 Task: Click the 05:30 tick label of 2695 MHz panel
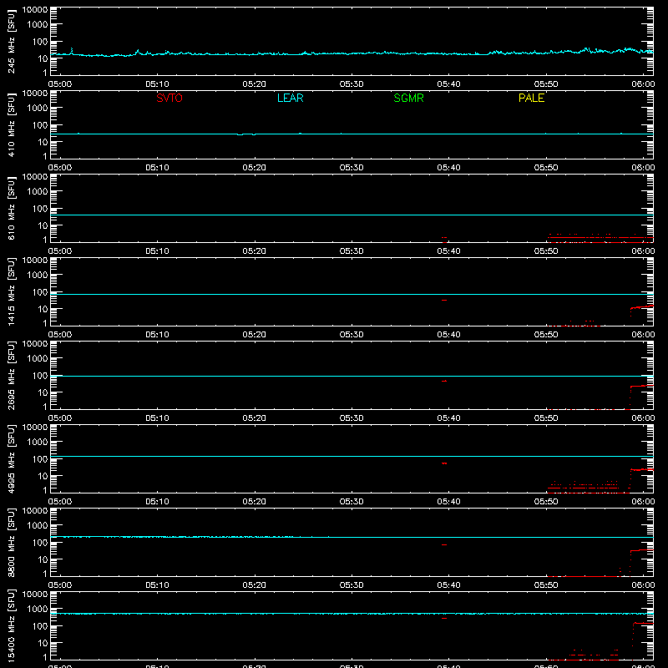click(x=352, y=418)
